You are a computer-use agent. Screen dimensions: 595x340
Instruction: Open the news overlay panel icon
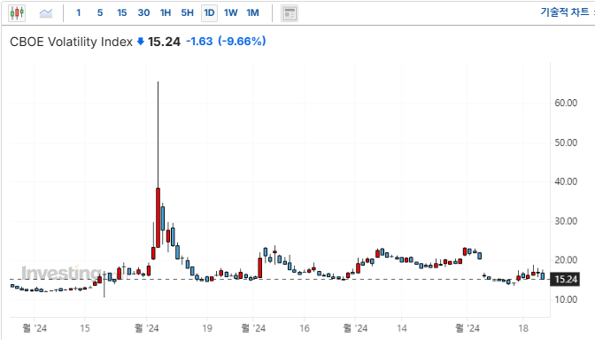point(290,13)
